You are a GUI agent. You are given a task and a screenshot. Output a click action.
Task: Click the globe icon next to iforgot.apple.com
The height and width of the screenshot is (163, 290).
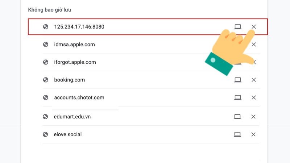coord(46,62)
